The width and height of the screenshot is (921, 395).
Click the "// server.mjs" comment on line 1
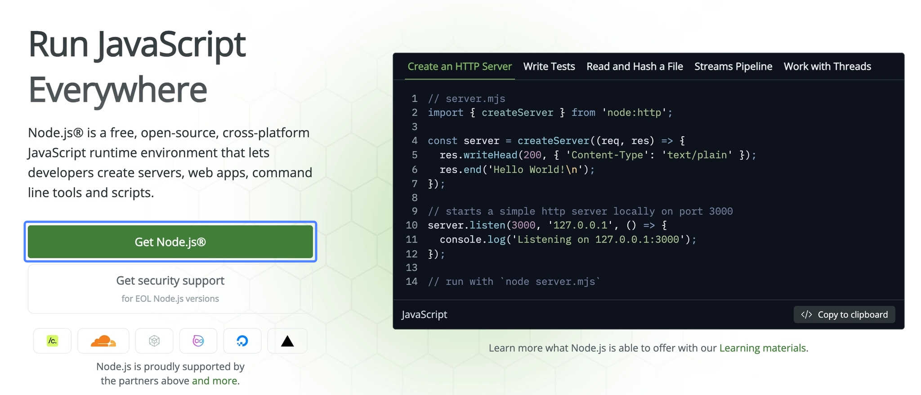pyautogui.click(x=466, y=99)
